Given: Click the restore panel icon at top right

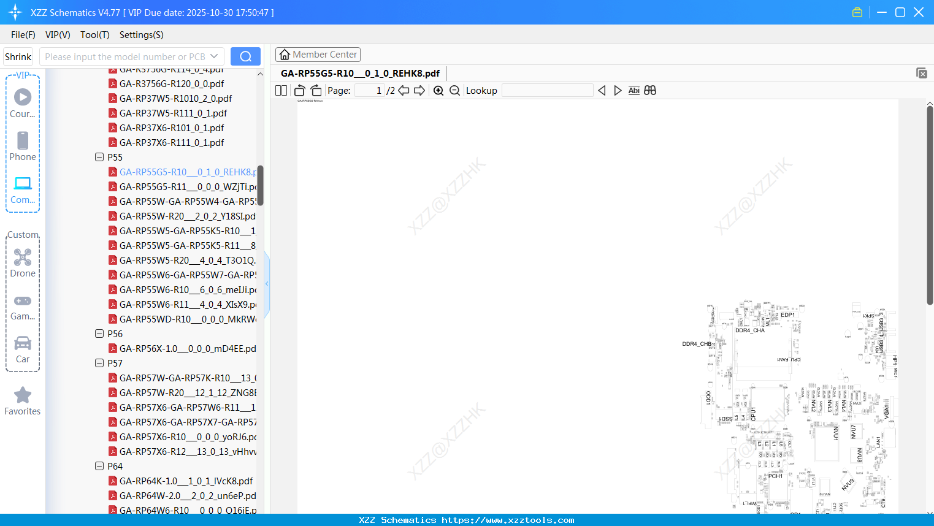Looking at the screenshot, I should pos(922,73).
